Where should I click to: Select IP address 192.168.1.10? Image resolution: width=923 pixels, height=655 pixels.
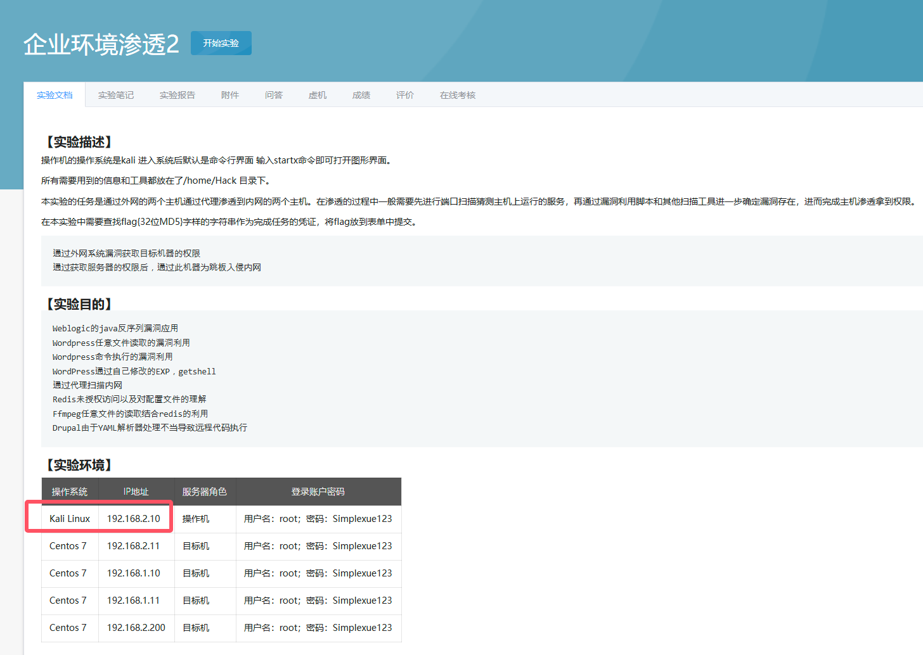point(134,573)
